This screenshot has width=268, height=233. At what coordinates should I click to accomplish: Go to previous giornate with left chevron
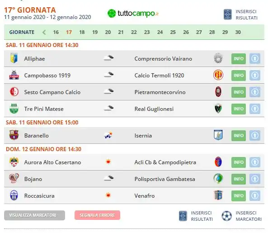pos(44,32)
